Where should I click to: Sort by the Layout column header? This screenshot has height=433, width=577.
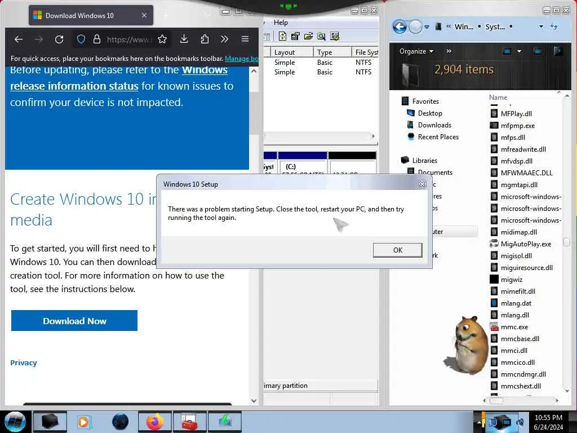[x=292, y=52]
